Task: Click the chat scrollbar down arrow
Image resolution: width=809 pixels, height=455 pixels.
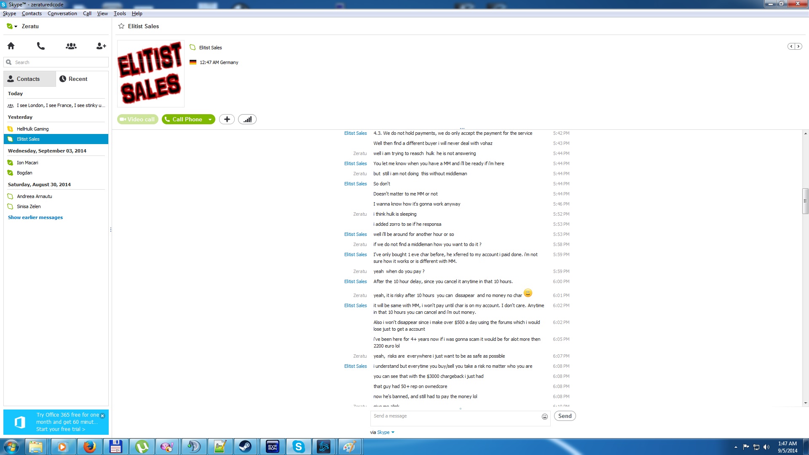Action: click(805, 403)
